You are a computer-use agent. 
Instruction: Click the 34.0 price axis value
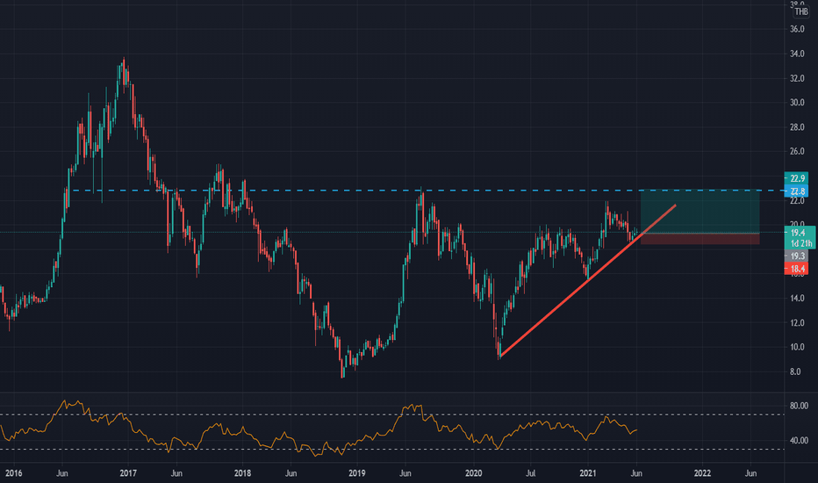[x=797, y=54]
